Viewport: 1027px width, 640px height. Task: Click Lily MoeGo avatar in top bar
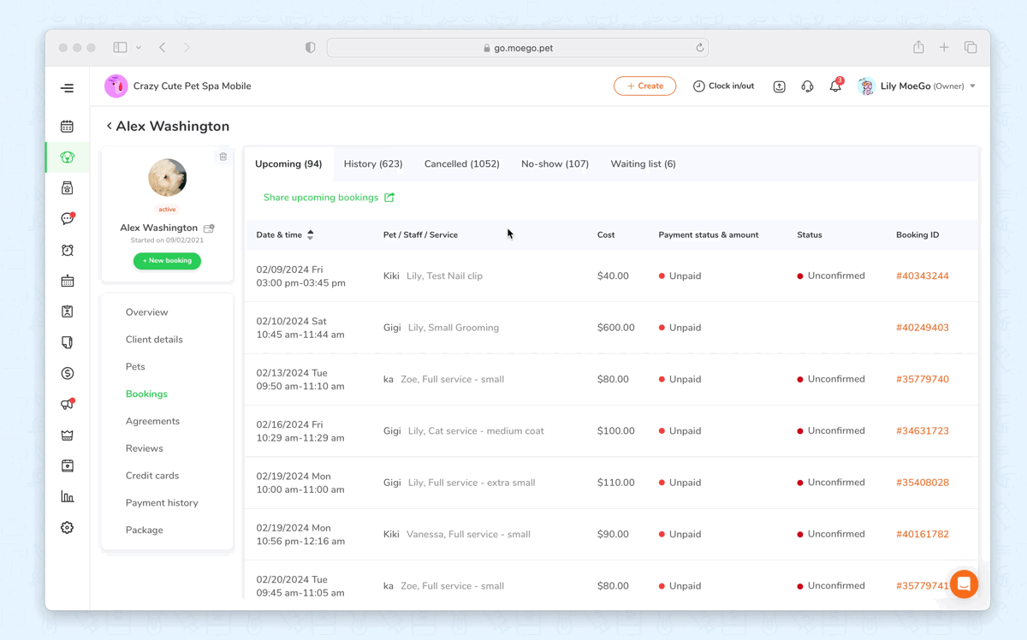[866, 86]
